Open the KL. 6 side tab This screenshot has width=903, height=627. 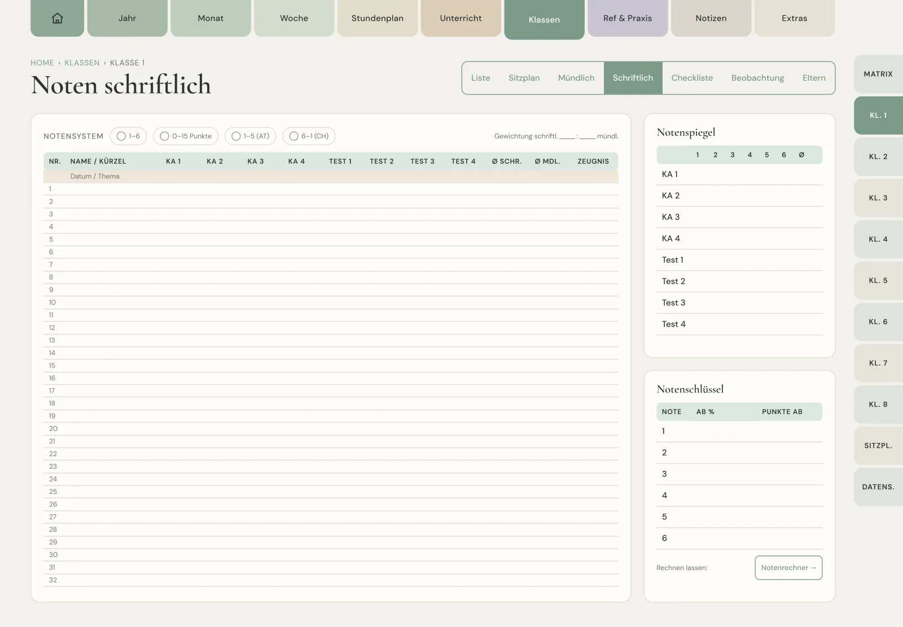878,321
